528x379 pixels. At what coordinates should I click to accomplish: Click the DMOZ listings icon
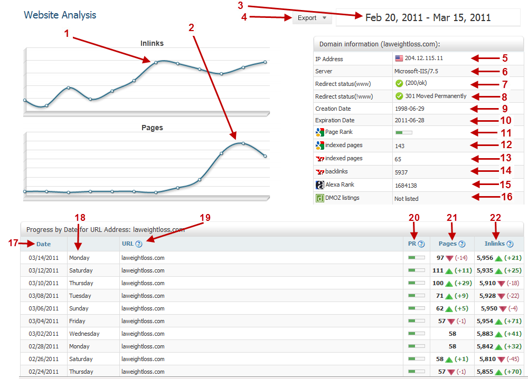[x=319, y=198]
